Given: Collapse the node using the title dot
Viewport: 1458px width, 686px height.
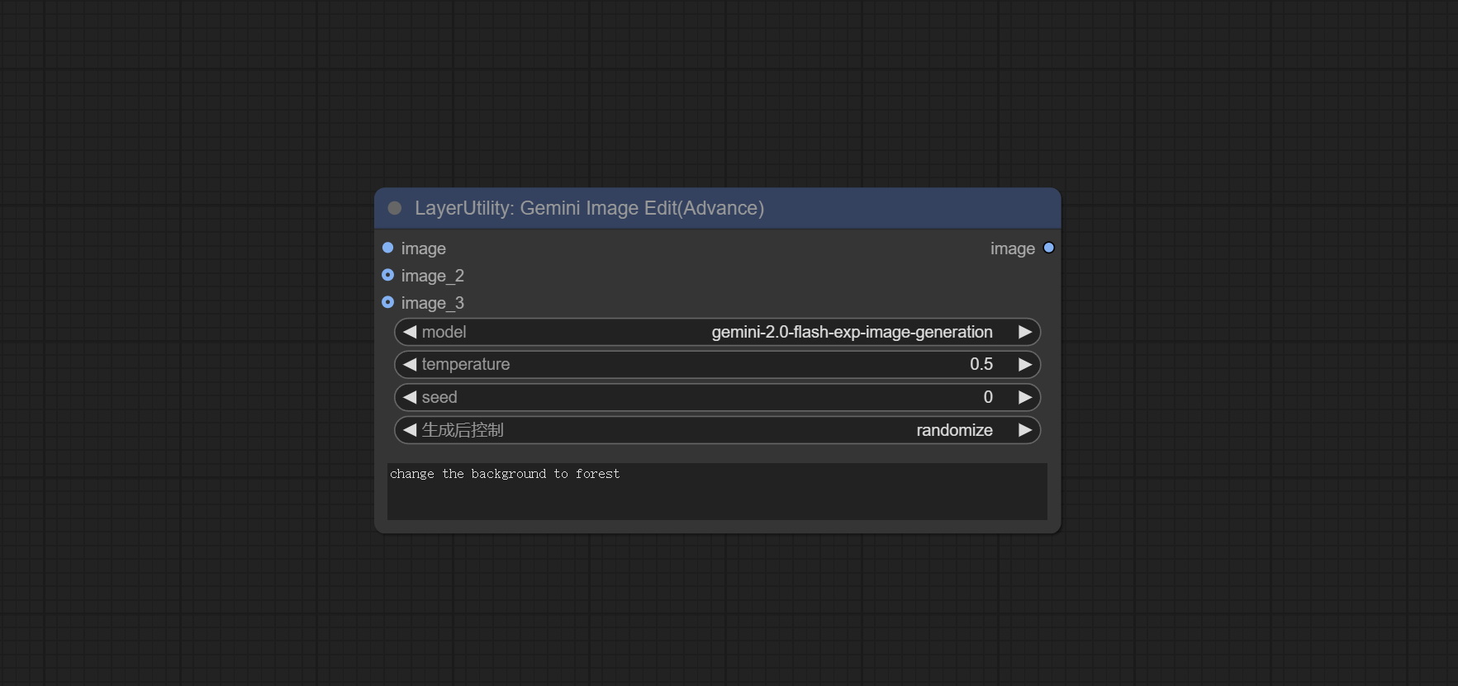Looking at the screenshot, I should [395, 208].
